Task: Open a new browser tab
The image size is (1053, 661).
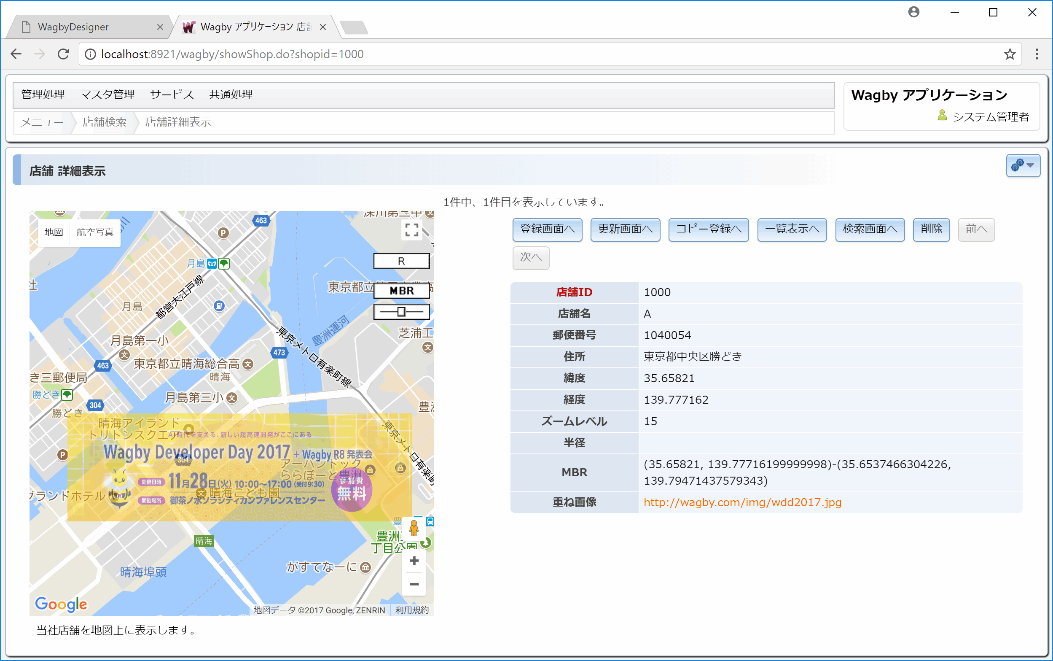Action: 354,27
